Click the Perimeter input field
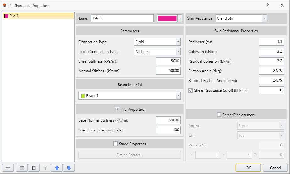This screenshot has width=290, height=174. pos(271,42)
